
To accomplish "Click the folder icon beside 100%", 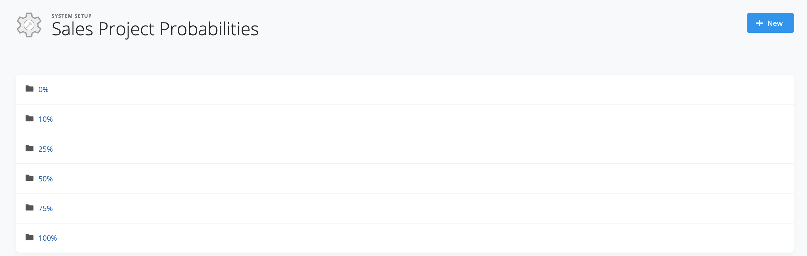I will click(29, 238).
